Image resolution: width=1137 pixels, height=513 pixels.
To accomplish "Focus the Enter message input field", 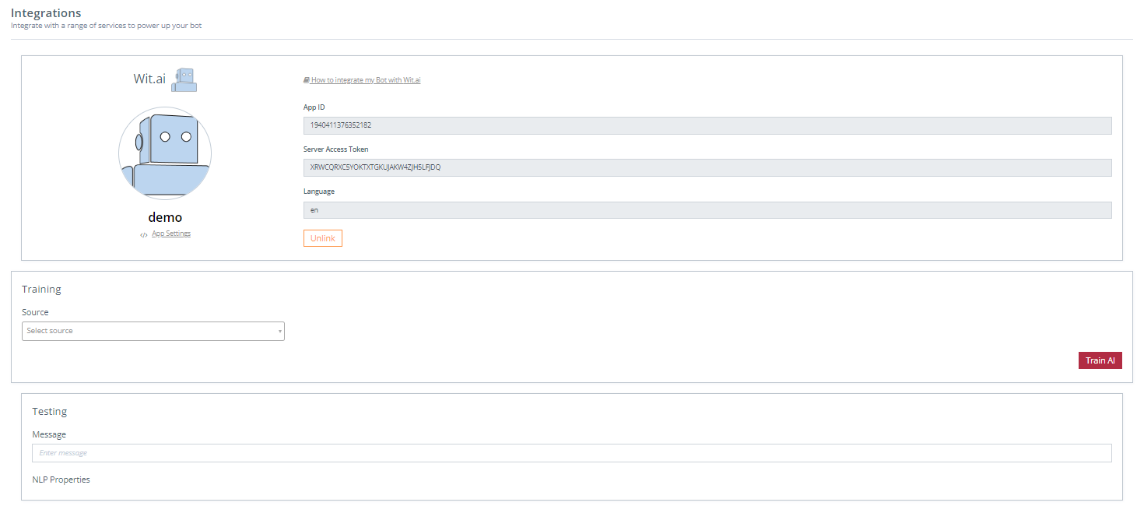I will coord(571,453).
